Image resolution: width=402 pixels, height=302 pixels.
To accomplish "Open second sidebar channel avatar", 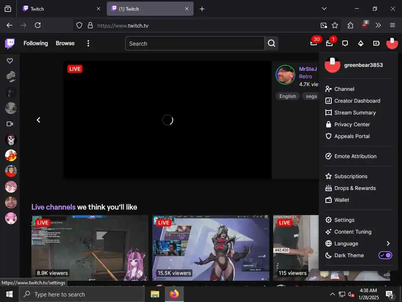I will [x=11, y=92].
